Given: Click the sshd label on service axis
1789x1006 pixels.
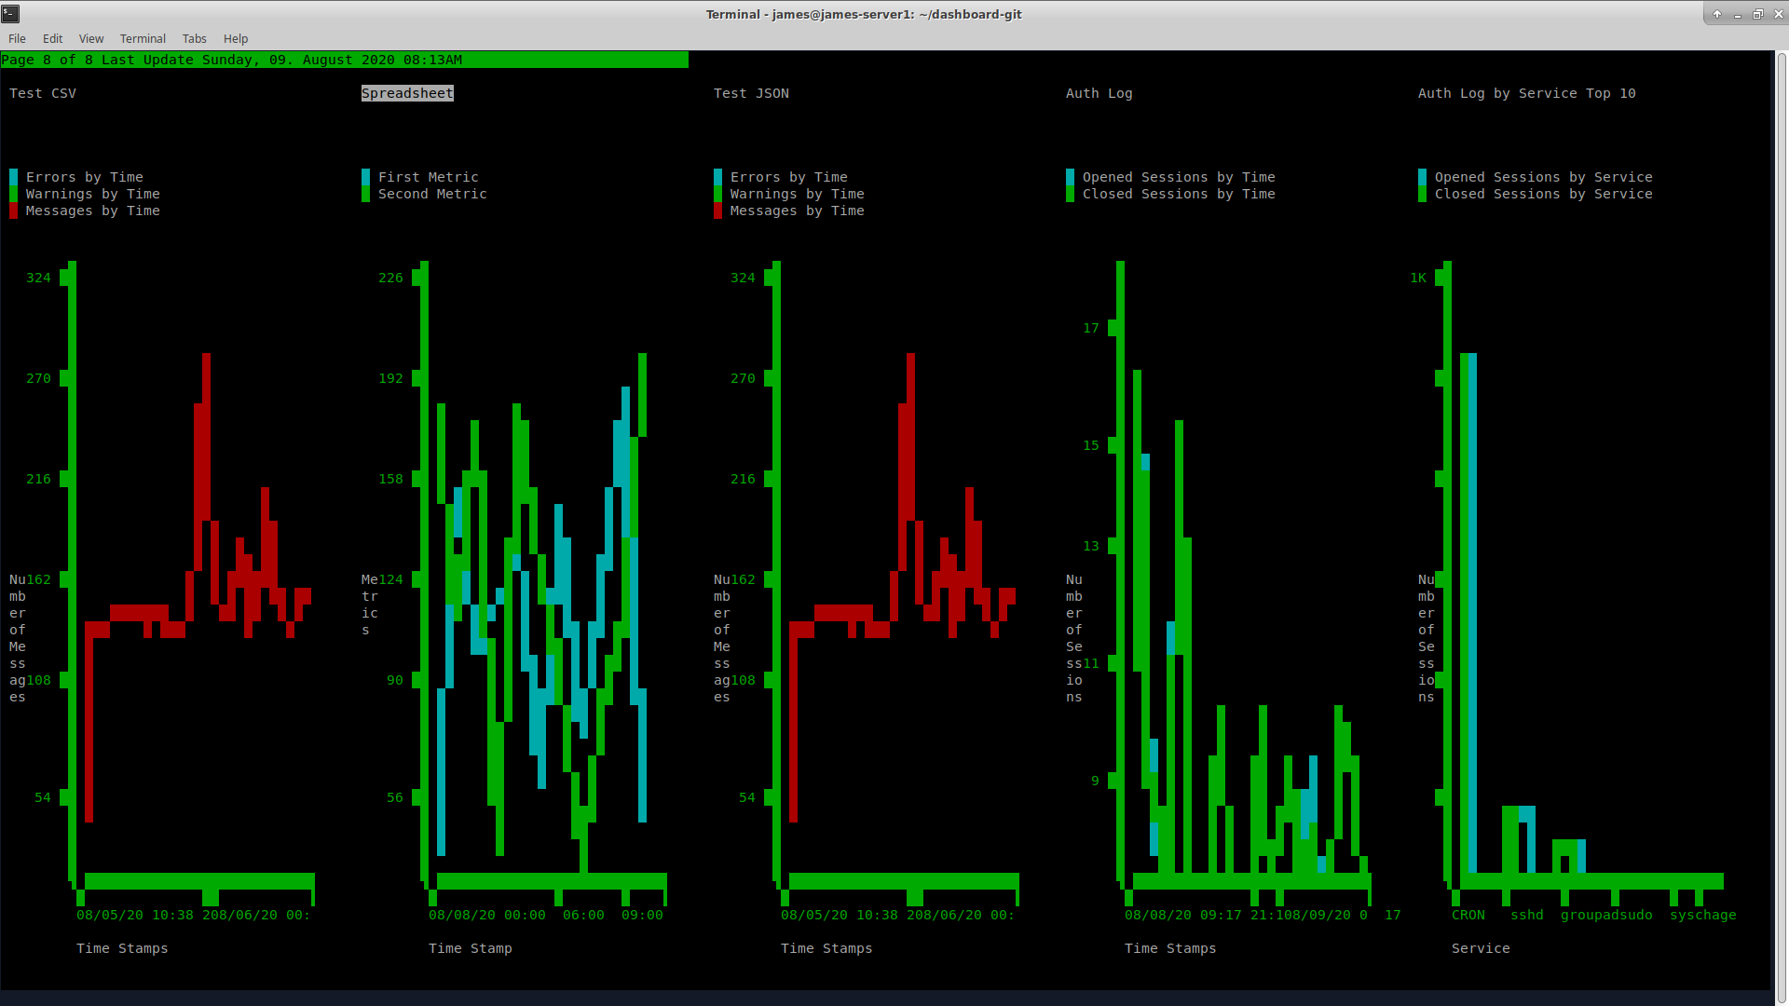Looking at the screenshot, I should pos(1526,915).
